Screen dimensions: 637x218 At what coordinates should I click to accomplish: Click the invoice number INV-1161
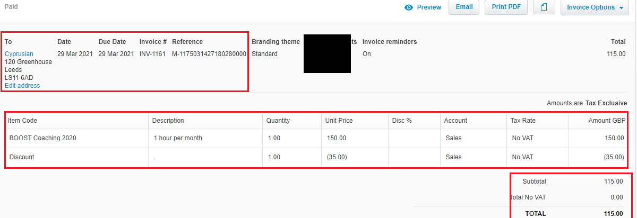tap(152, 54)
